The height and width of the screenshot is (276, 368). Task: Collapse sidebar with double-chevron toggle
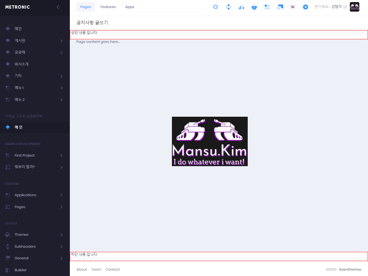pos(59,7)
